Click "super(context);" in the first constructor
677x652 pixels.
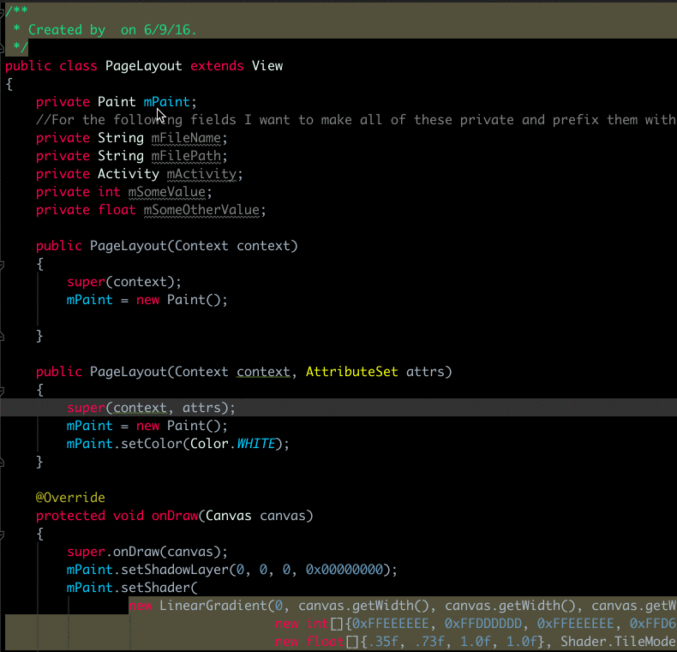point(124,282)
